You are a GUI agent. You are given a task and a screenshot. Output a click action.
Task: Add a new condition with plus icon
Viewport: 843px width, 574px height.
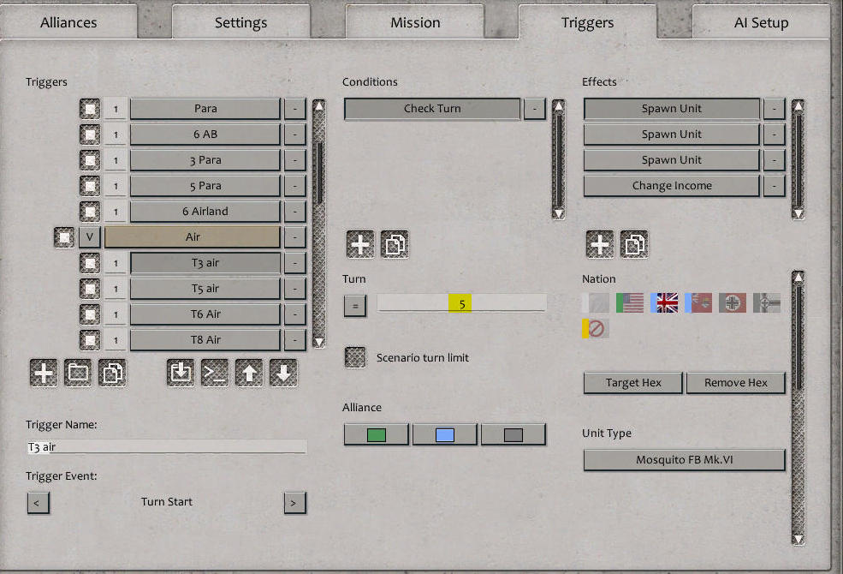click(x=360, y=244)
